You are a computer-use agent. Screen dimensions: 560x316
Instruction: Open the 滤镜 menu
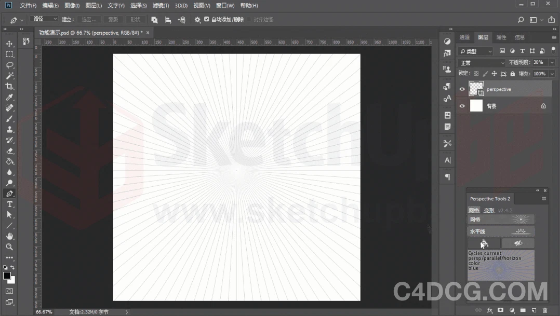(161, 5)
